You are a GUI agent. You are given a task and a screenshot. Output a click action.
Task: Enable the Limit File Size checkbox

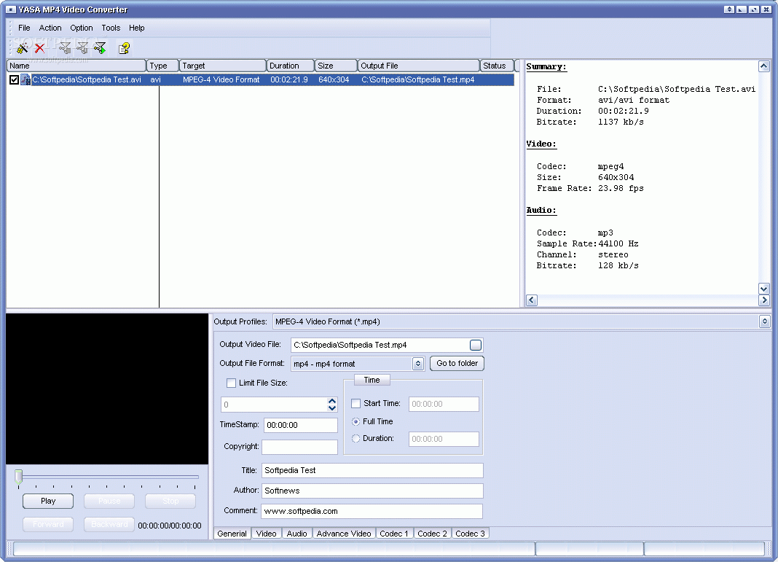click(x=231, y=383)
